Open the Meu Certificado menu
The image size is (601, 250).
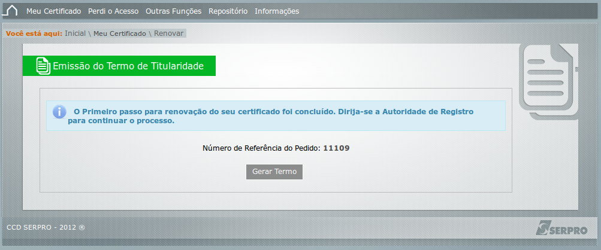54,11
